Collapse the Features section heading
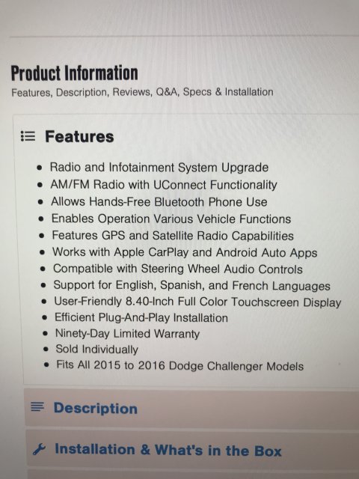This screenshot has height=479, width=359. [79, 136]
